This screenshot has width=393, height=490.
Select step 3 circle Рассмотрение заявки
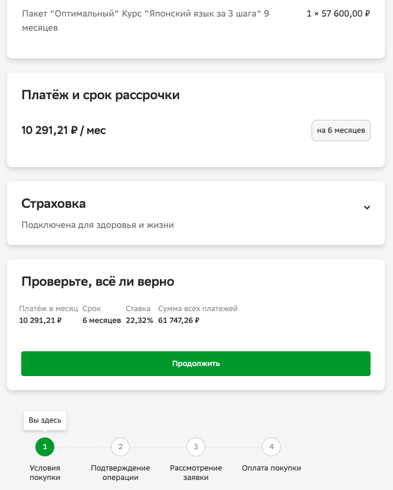click(196, 447)
